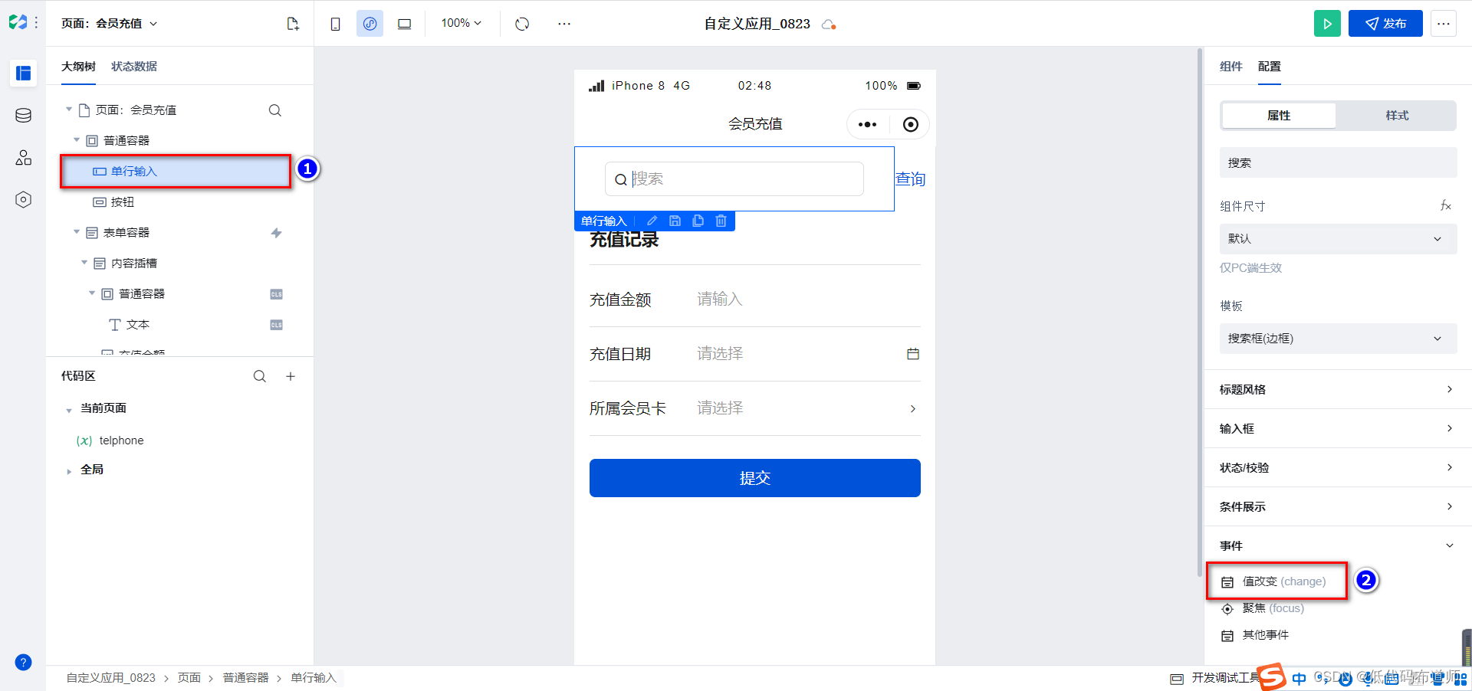Open the overflow menu beside 发布

[x=1444, y=24]
